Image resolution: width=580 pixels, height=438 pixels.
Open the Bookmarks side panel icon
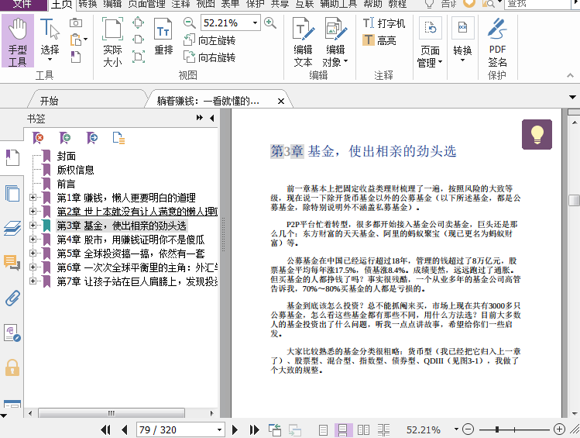pyautogui.click(x=12, y=157)
